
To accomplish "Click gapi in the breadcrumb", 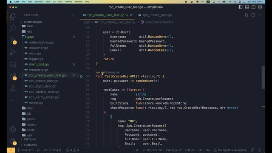I will tap(87, 22).
